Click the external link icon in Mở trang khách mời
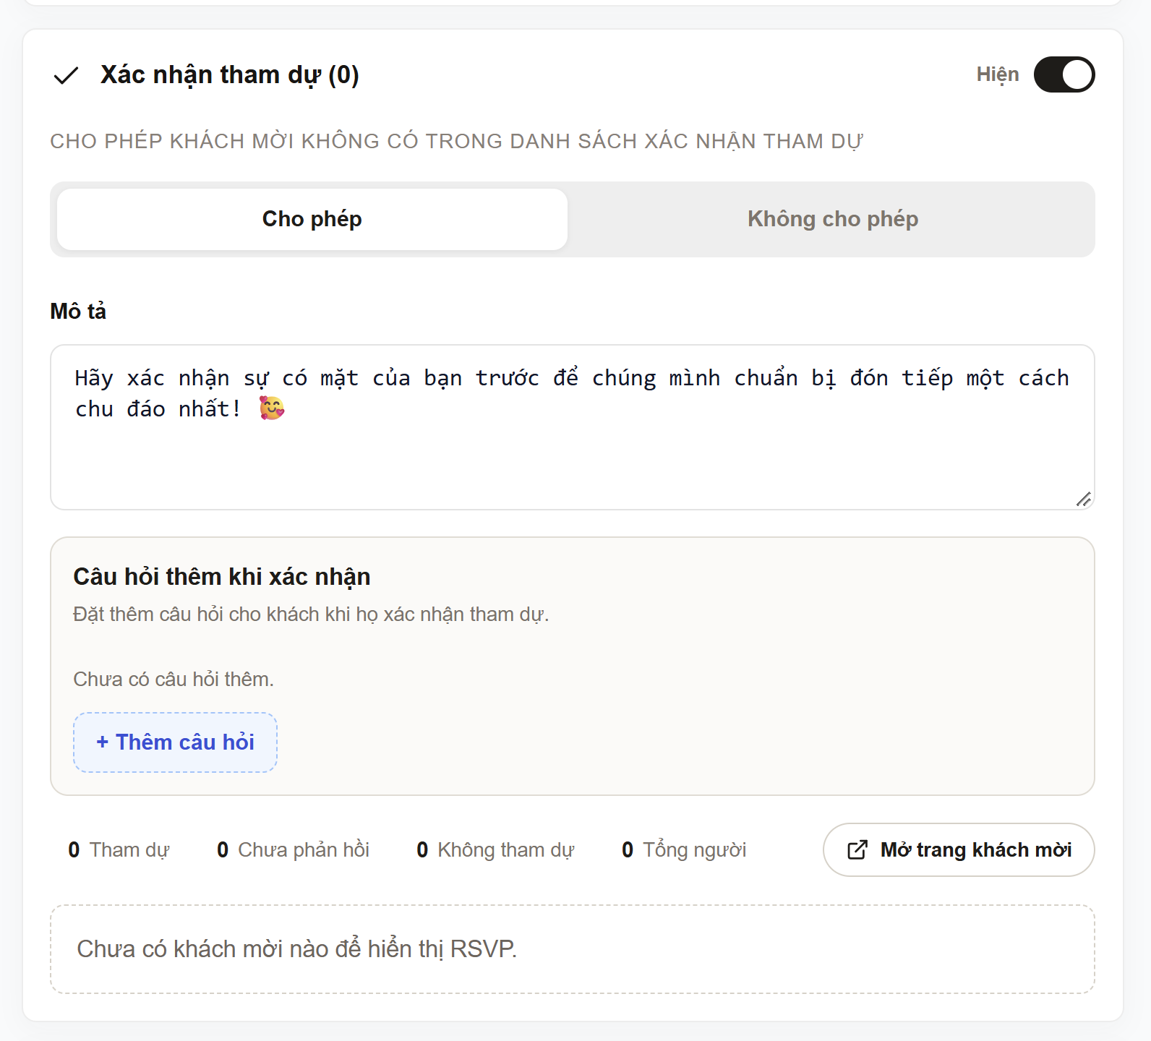The height and width of the screenshot is (1041, 1151). point(857,850)
